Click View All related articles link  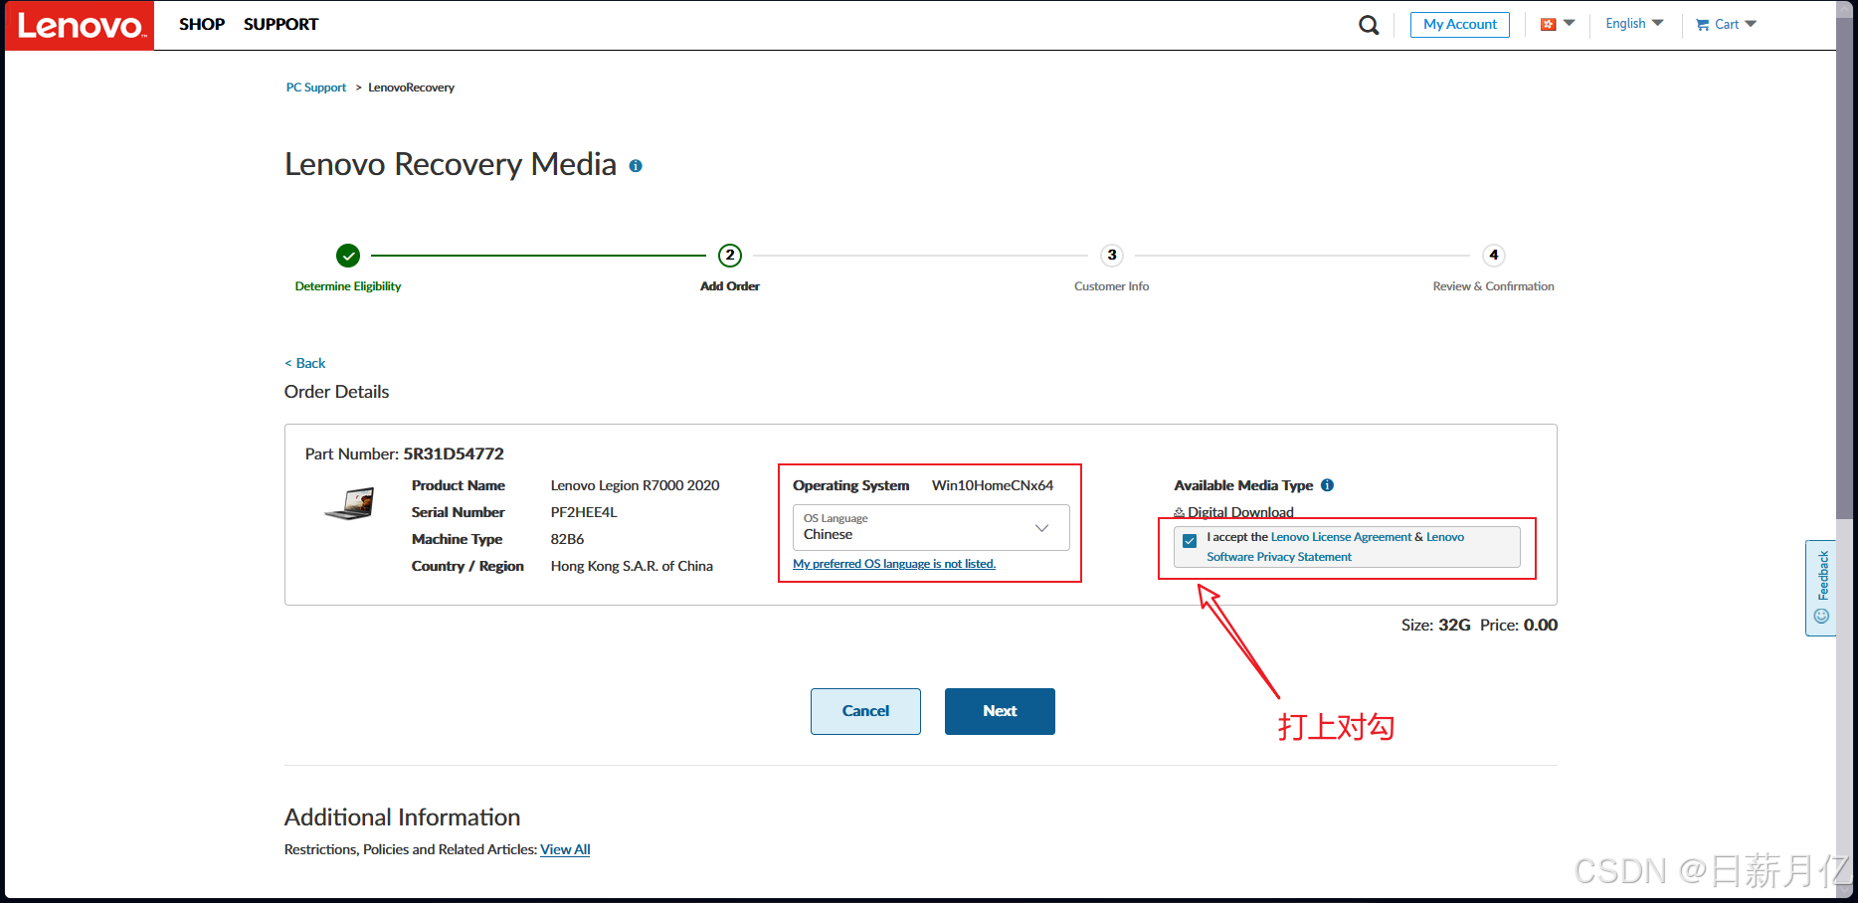(x=565, y=849)
